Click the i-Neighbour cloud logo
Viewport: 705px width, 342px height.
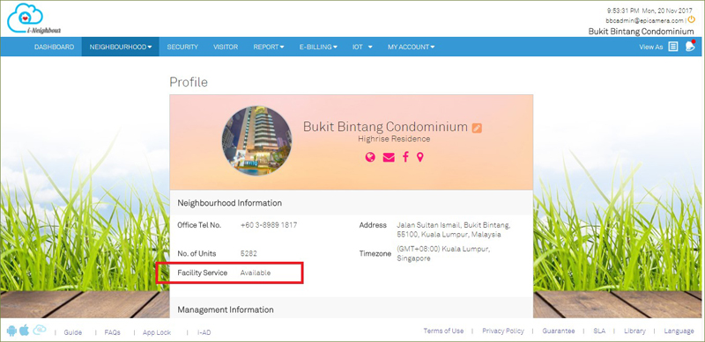(x=33, y=18)
